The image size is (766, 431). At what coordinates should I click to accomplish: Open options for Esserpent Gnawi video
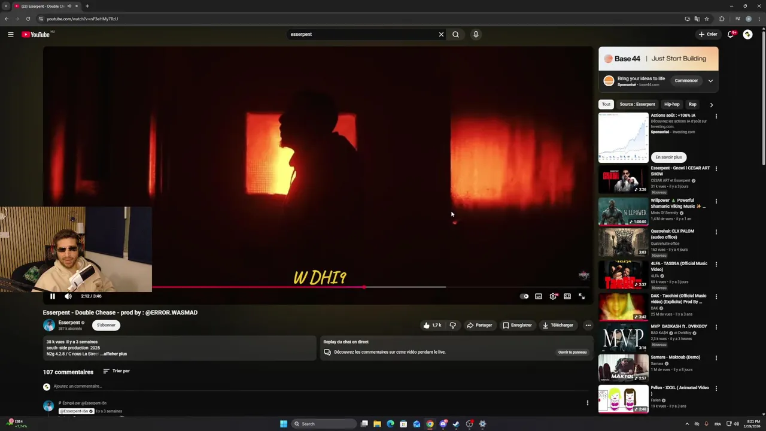tap(716, 169)
